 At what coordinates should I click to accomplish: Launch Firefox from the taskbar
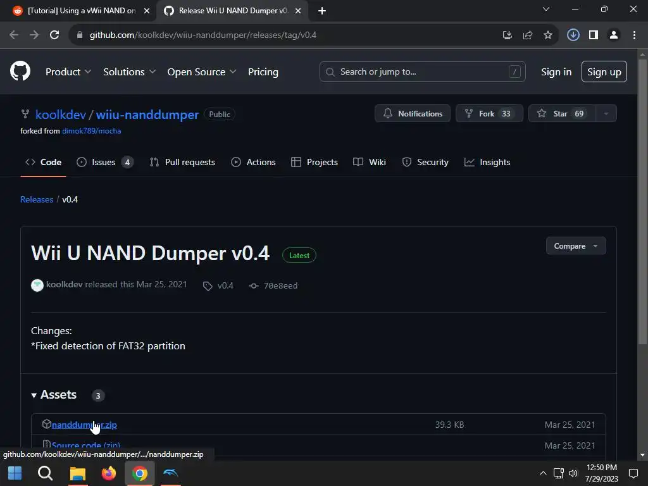coord(109,473)
